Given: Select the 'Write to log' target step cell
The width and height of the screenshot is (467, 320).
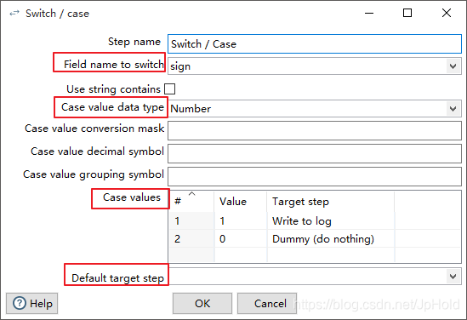Looking at the screenshot, I should click(331, 220).
